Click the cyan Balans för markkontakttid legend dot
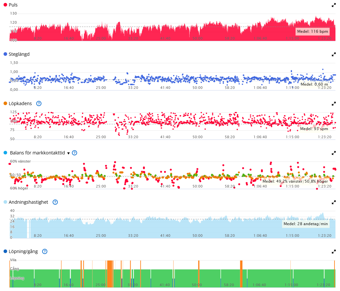 pyautogui.click(x=6, y=152)
